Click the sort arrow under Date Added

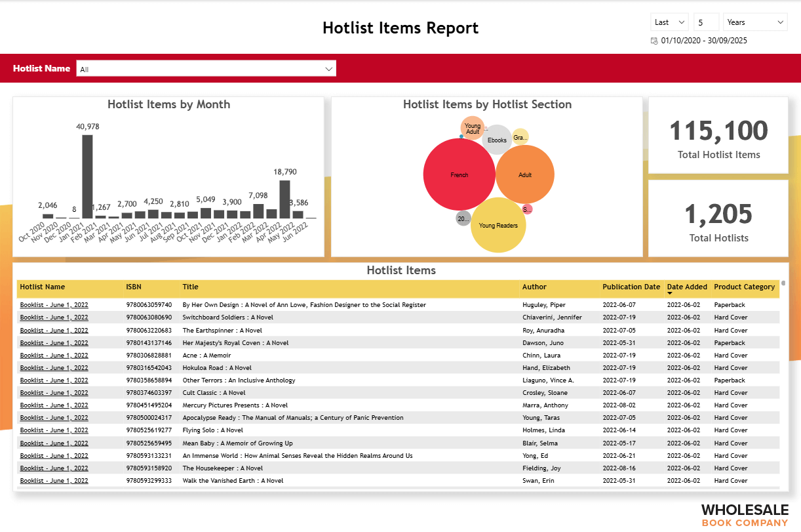point(670,294)
